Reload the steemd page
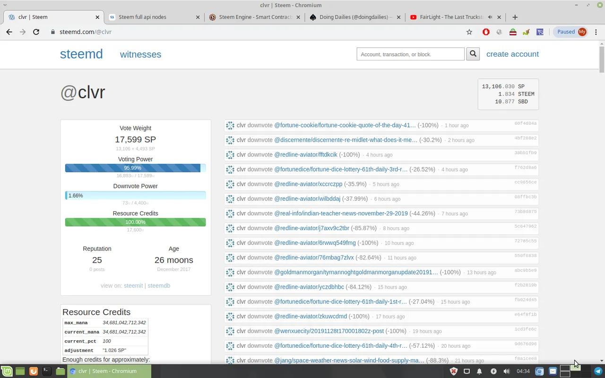 click(x=36, y=32)
